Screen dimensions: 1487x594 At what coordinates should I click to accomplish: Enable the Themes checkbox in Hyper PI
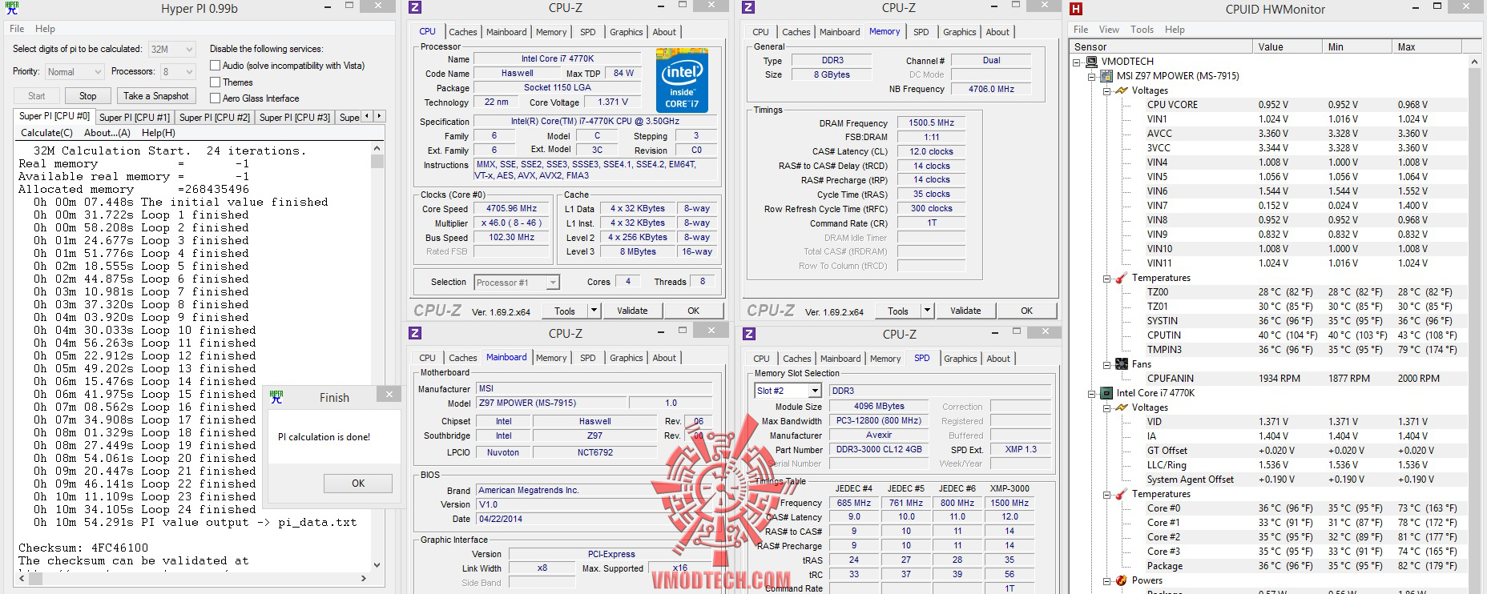click(x=215, y=82)
